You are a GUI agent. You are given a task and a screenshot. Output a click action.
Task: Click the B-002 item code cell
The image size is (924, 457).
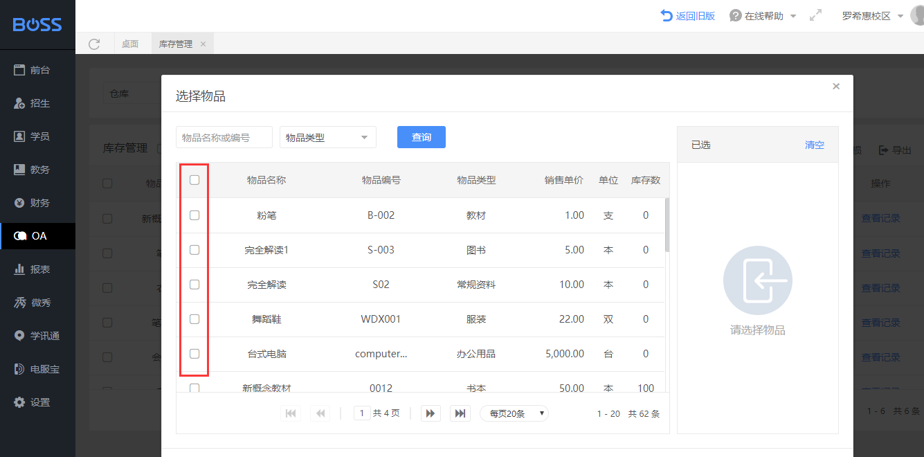[381, 215]
